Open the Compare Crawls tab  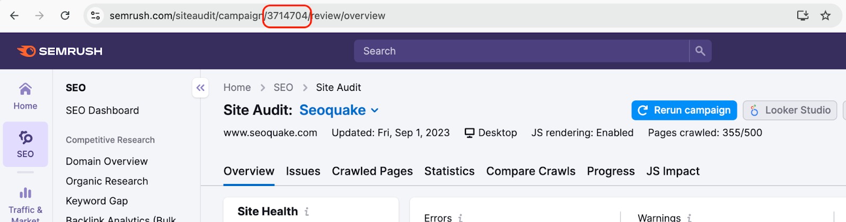point(531,171)
